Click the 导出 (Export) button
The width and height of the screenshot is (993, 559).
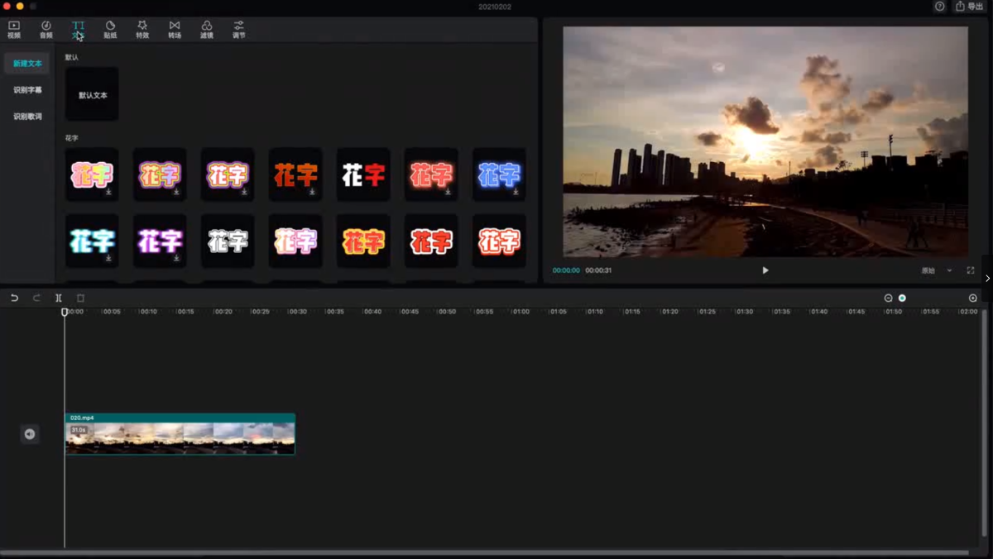[x=970, y=7]
